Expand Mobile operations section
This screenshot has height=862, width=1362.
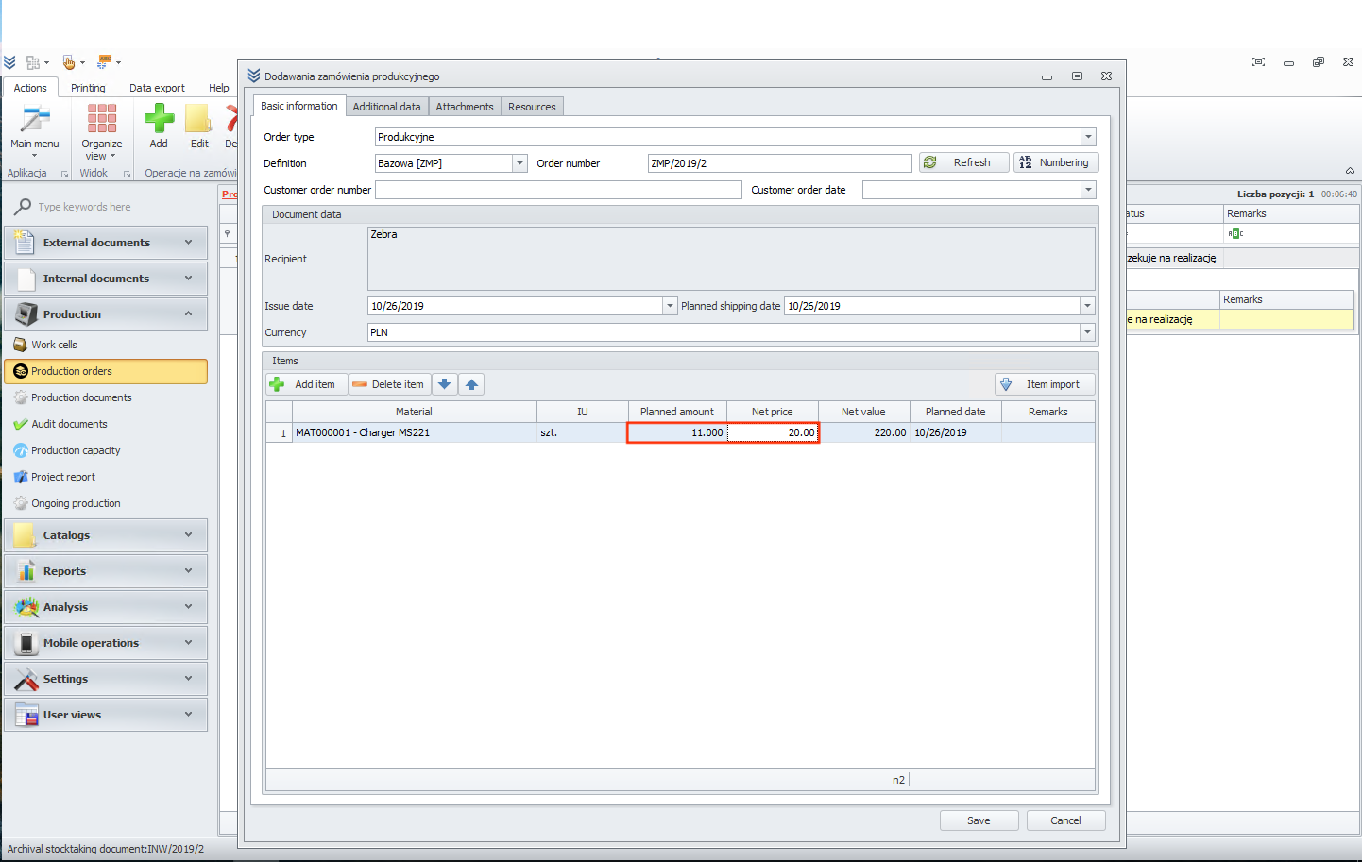tap(106, 643)
